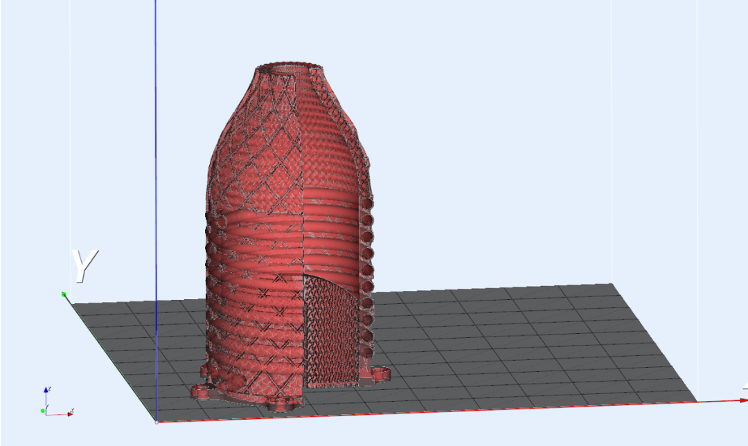Viewport: 748px width, 446px height.
Task: Select the blue vertical Z axis line
Action: pos(156,173)
